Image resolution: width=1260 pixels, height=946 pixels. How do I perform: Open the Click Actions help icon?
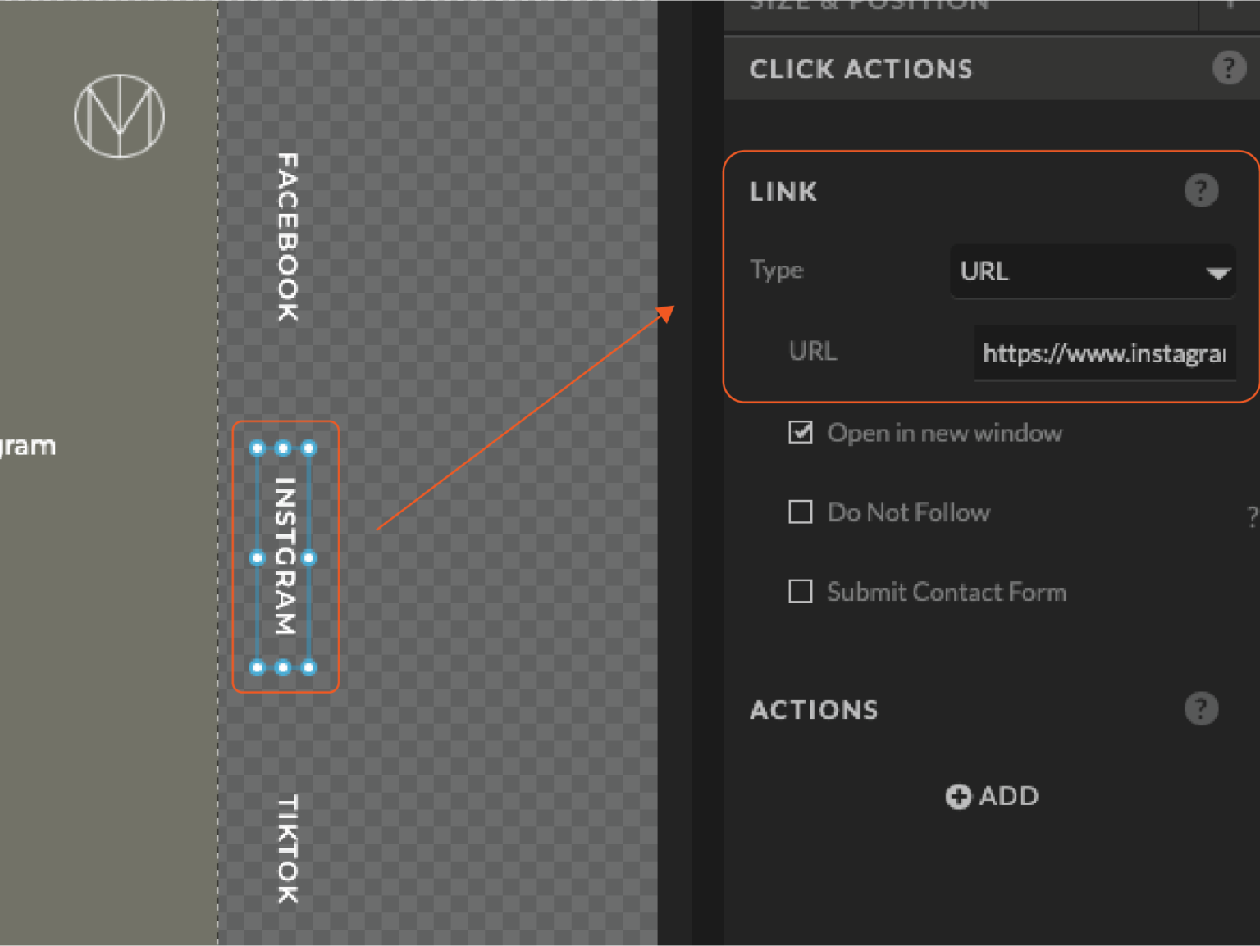(1229, 68)
